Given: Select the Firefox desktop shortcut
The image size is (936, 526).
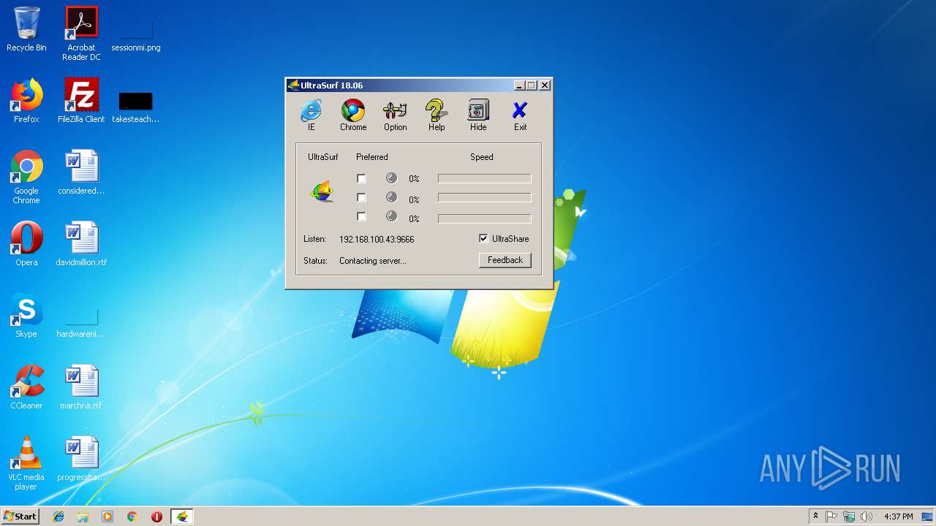Looking at the screenshot, I should 26,101.
